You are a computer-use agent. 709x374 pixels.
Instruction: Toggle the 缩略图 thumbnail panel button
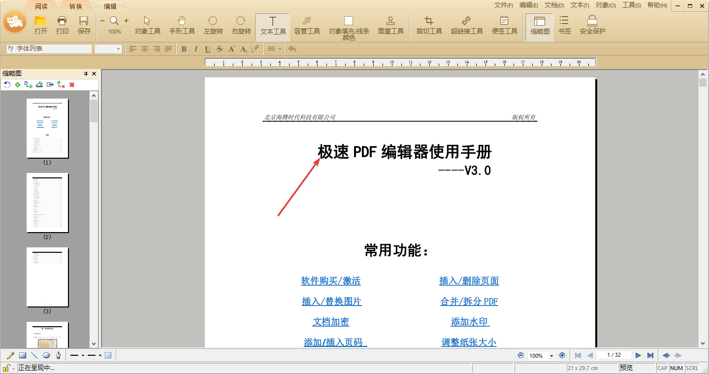tap(540, 26)
